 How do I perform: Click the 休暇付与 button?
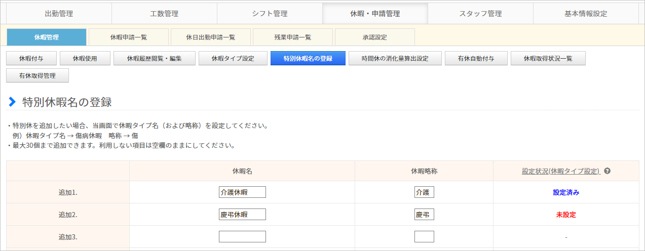pos(31,59)
